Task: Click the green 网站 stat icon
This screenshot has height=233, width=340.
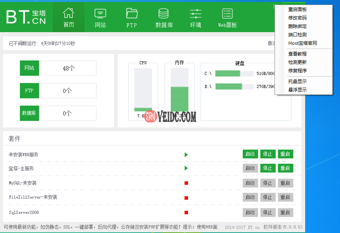Action: 29,68
